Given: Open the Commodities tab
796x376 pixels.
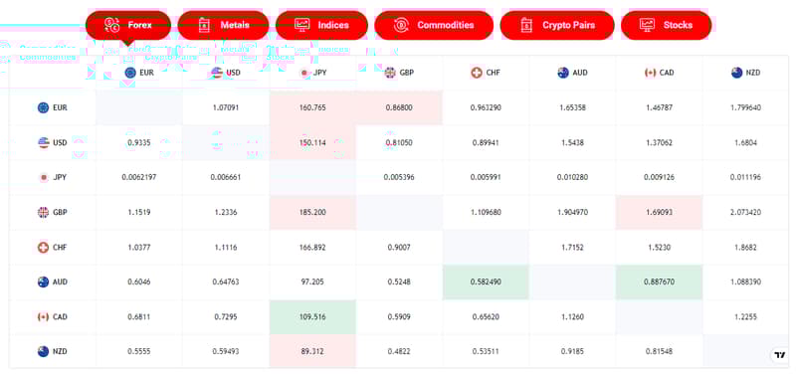Looking at the screenshot, I should tap(434, 25).
